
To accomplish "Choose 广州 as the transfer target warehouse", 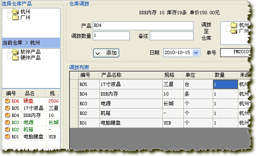I will click(244, 31).
